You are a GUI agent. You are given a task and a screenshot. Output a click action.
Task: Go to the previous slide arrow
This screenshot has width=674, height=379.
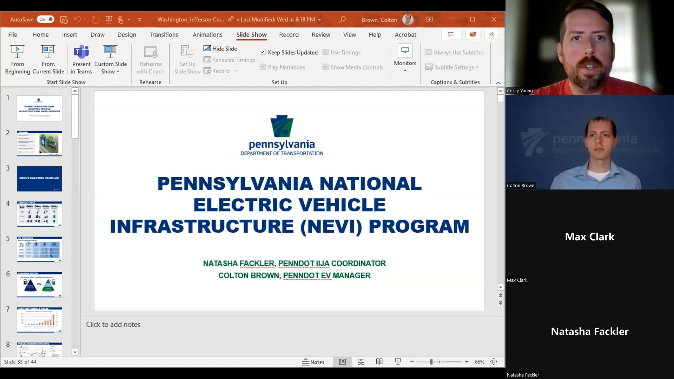(x=501, y=295)
